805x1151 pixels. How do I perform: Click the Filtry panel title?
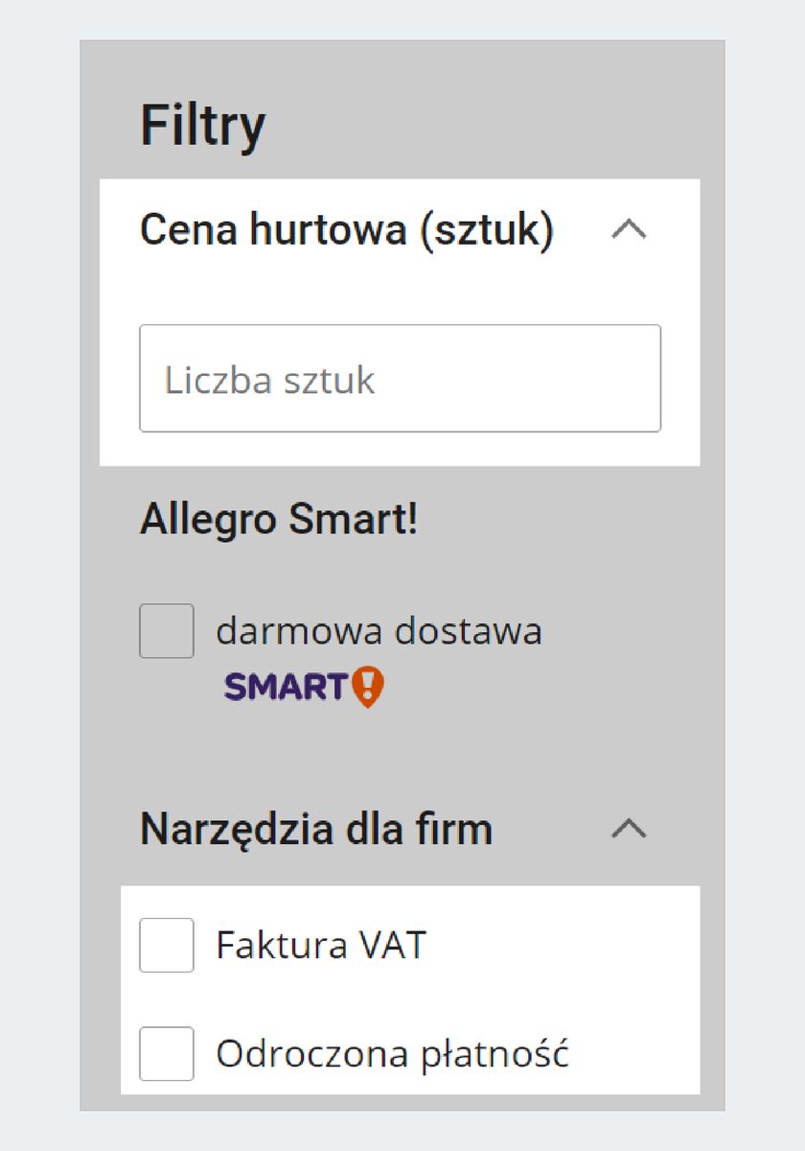[202, 126]
